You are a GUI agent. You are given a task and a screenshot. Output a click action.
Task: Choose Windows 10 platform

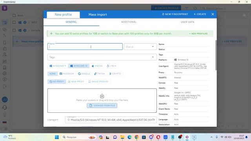point(79,66)
